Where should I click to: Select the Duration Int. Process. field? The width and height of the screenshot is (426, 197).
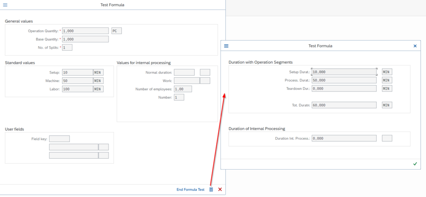[x=344, y=138]
